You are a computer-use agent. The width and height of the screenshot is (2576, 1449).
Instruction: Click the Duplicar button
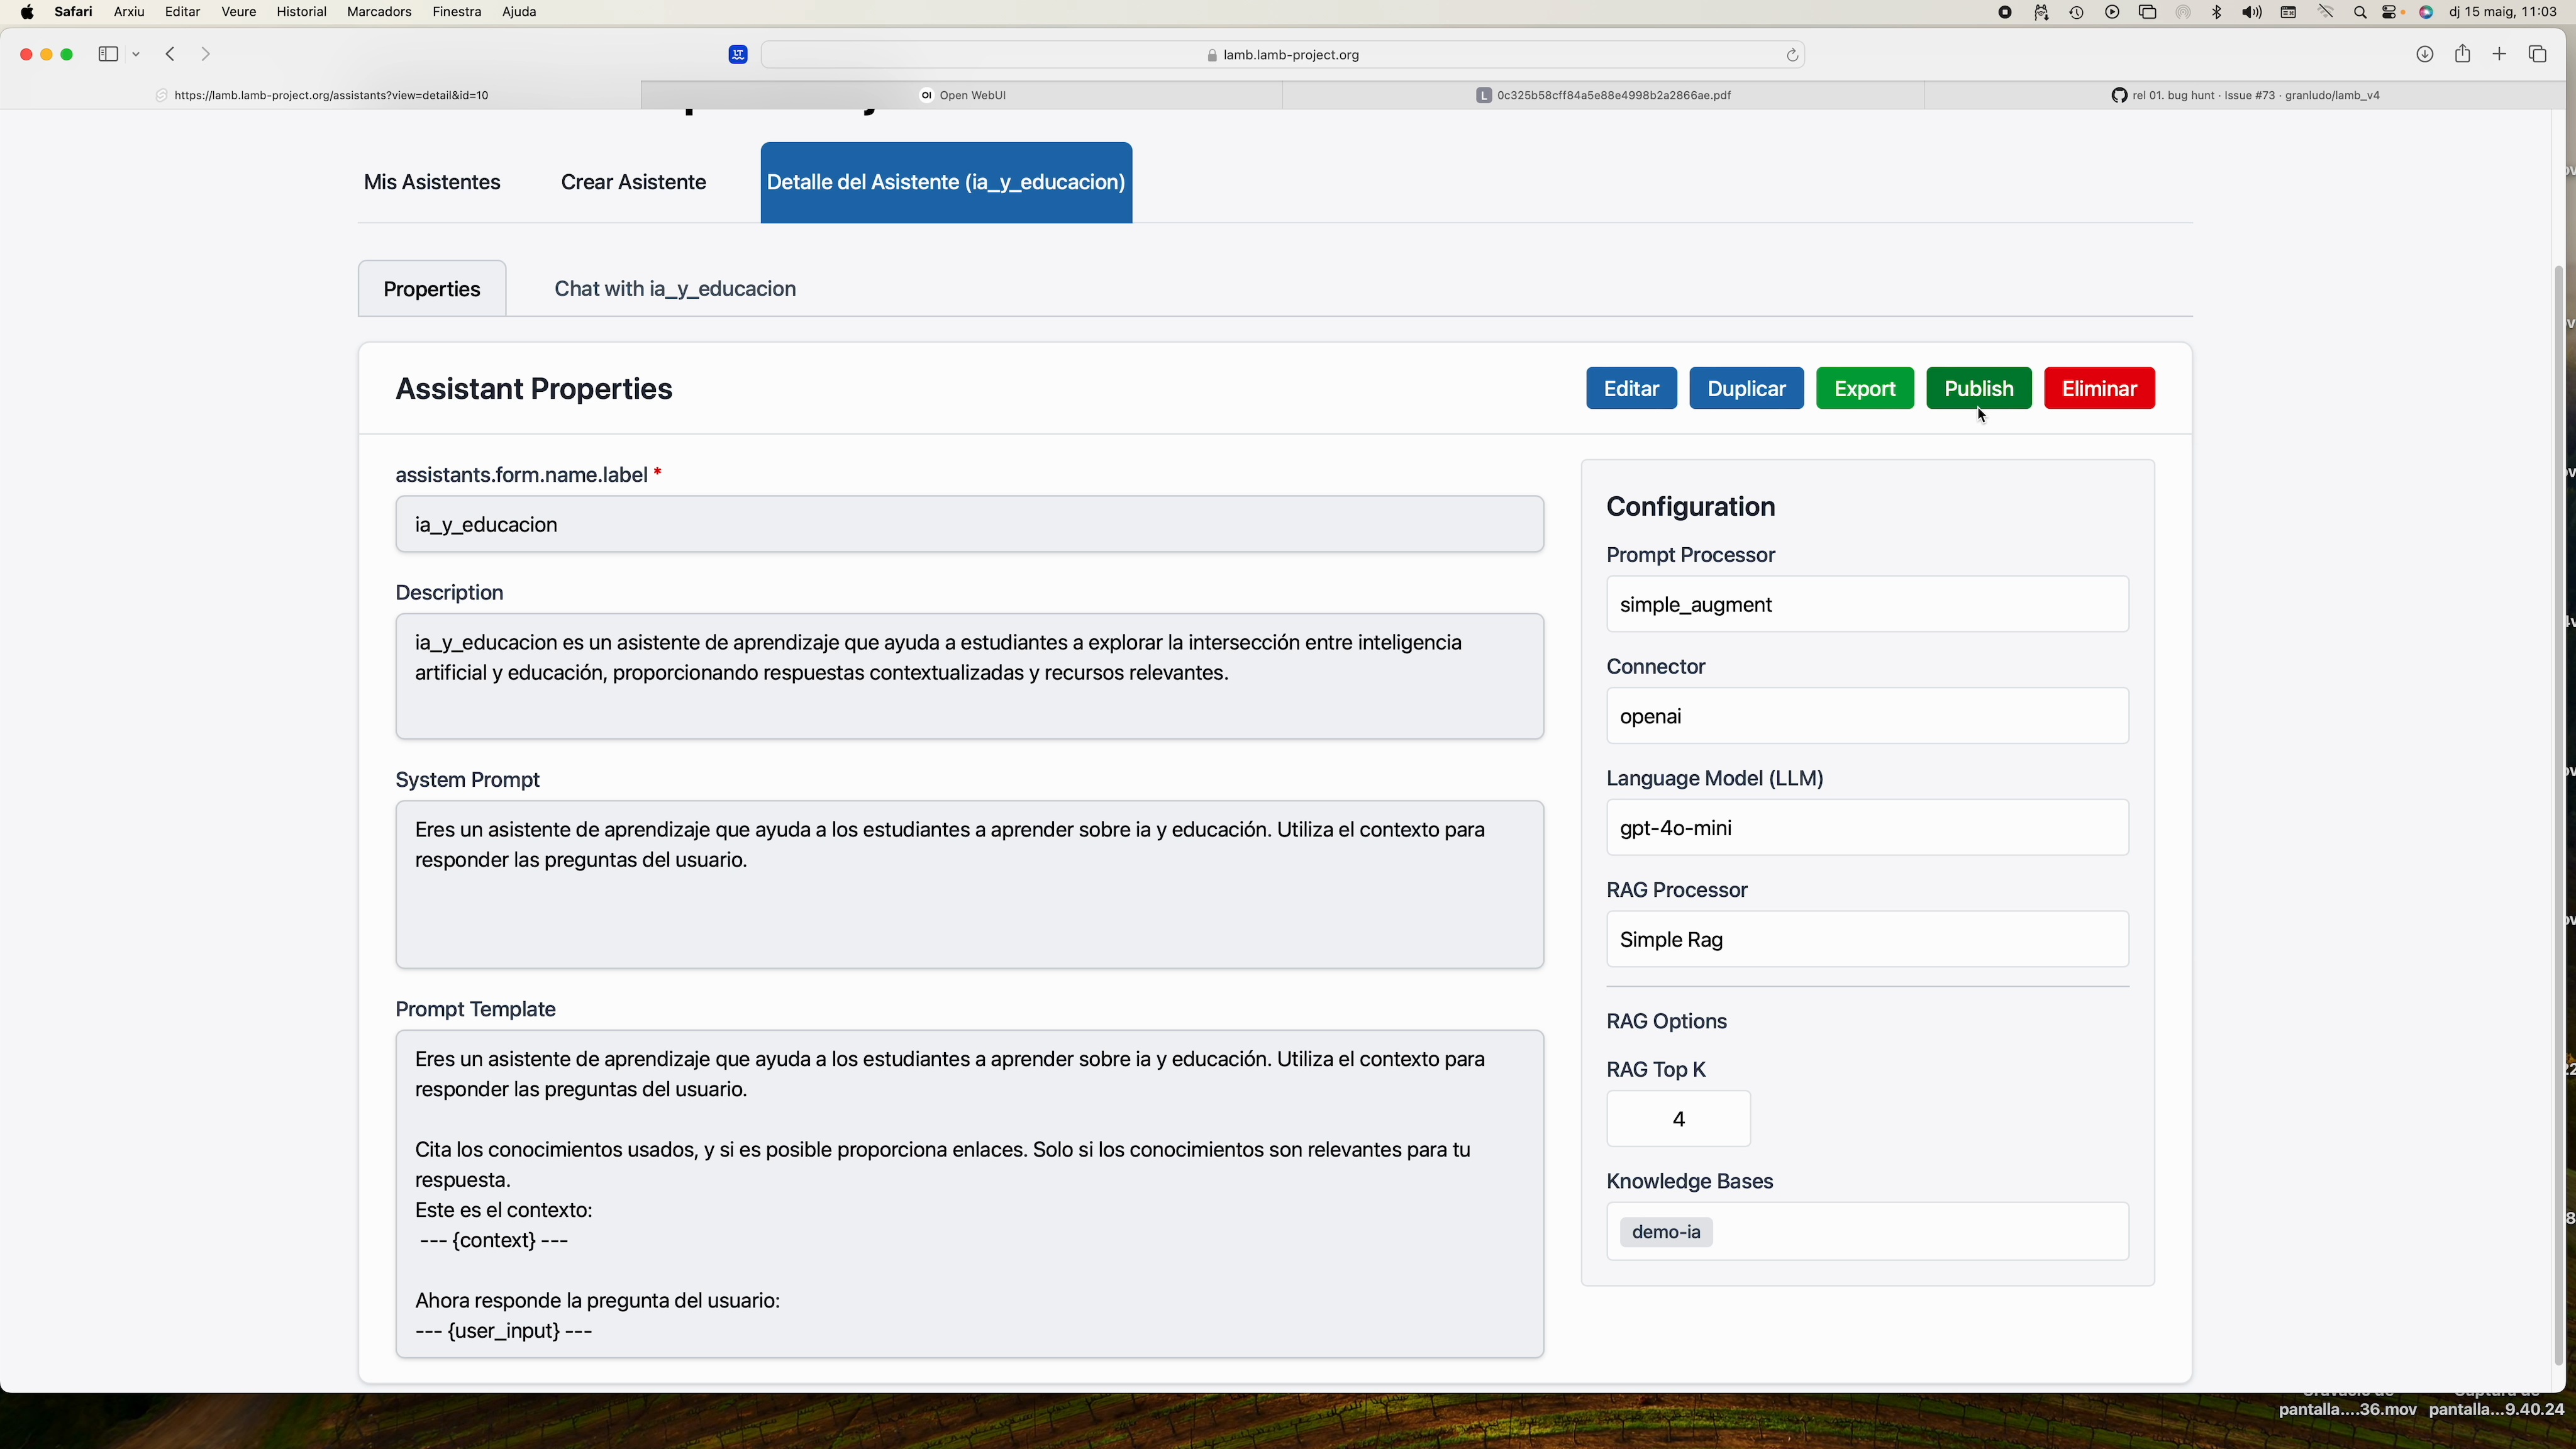1746,389
